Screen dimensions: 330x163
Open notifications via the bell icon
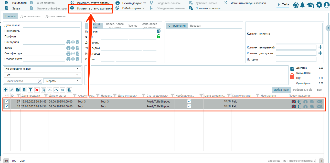click(303, 5)
